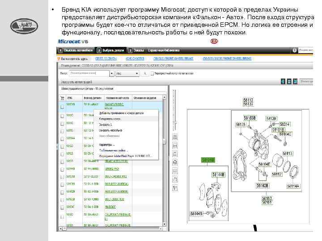Click highlighted green callout 58101B in the diagram
Image resolution: width=322 pixels, height=241 pixels.
[208, 160]
